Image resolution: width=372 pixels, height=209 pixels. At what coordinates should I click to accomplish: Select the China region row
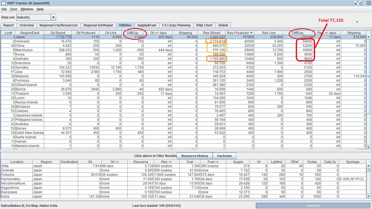184,46
